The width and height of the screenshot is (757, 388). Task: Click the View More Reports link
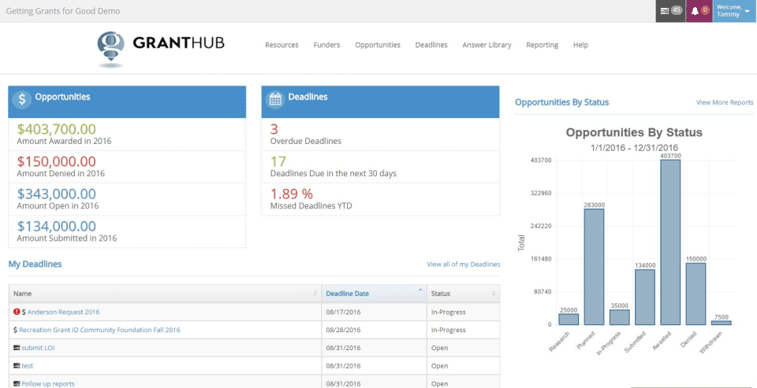point(724,102)
